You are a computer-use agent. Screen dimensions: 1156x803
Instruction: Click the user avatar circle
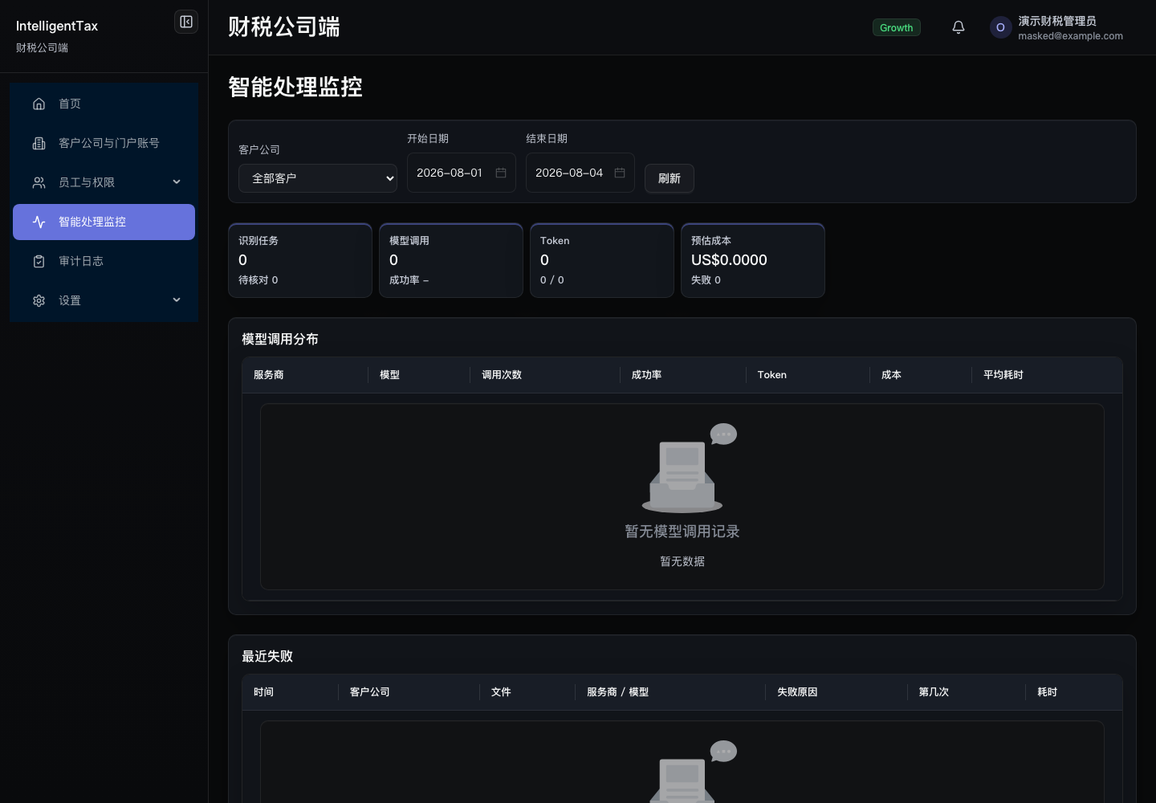pyautogui.click(x=1000, y=27)
